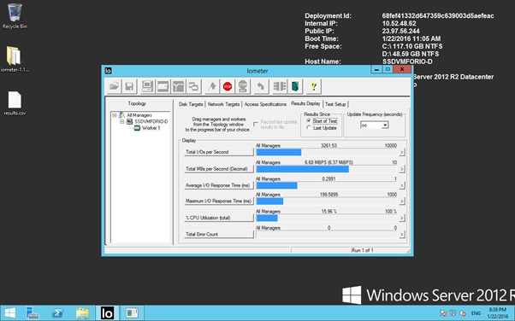Click Maximum I/O Response Time (ms) button
The image size is (515, 321).
(x=219, y=201)
